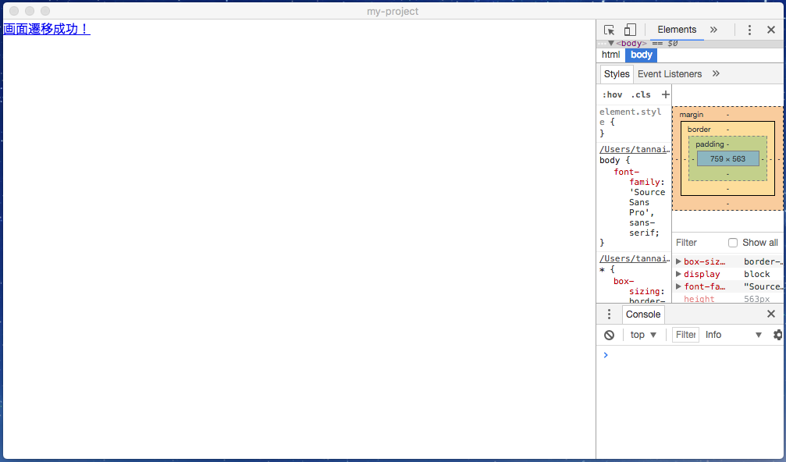Toggle element state with :hov
The image size is (786, 462).
613,94
